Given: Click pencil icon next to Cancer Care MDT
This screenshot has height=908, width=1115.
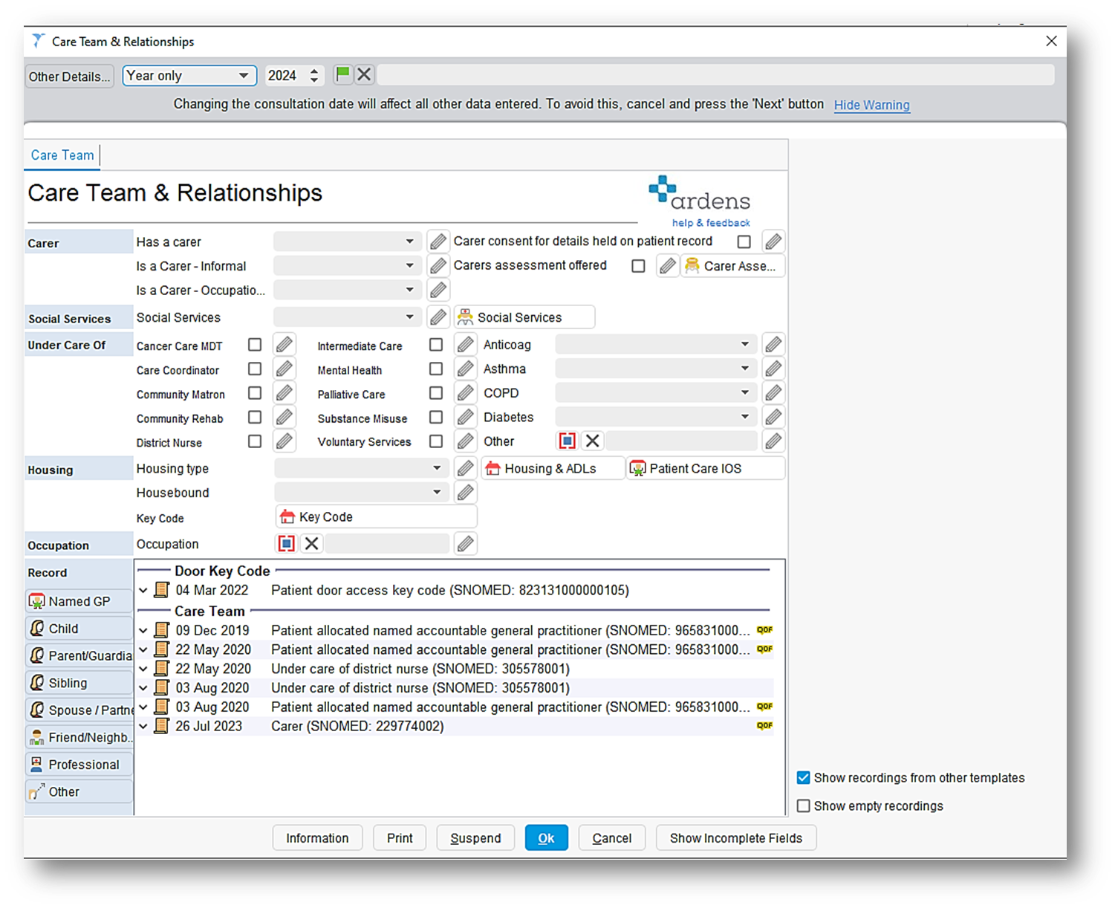Looking at the screenshot, I should point(284,345).
